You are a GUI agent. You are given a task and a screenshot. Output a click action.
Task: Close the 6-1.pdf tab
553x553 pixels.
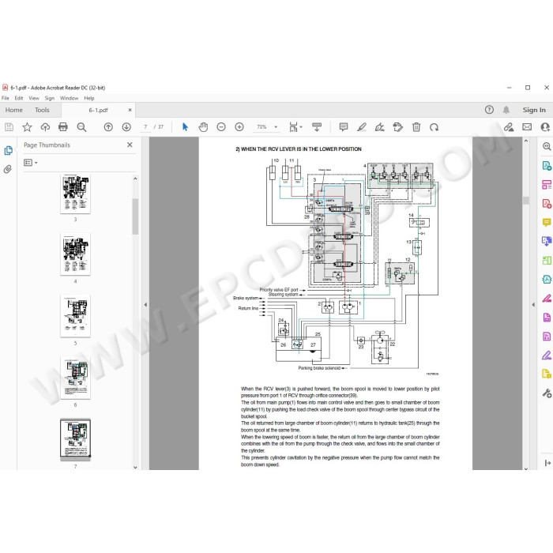(x=130, y=110)
